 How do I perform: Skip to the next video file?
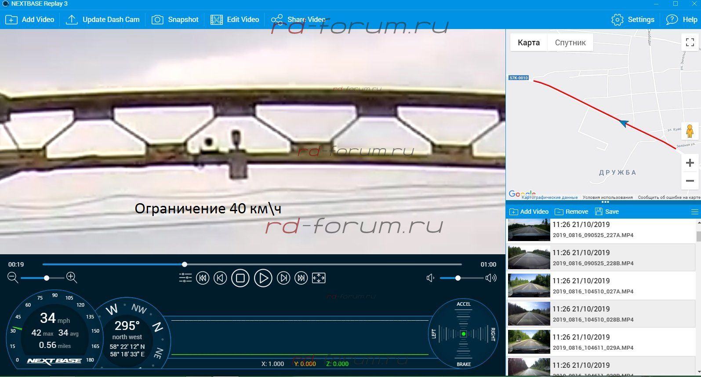pos(301,278)
